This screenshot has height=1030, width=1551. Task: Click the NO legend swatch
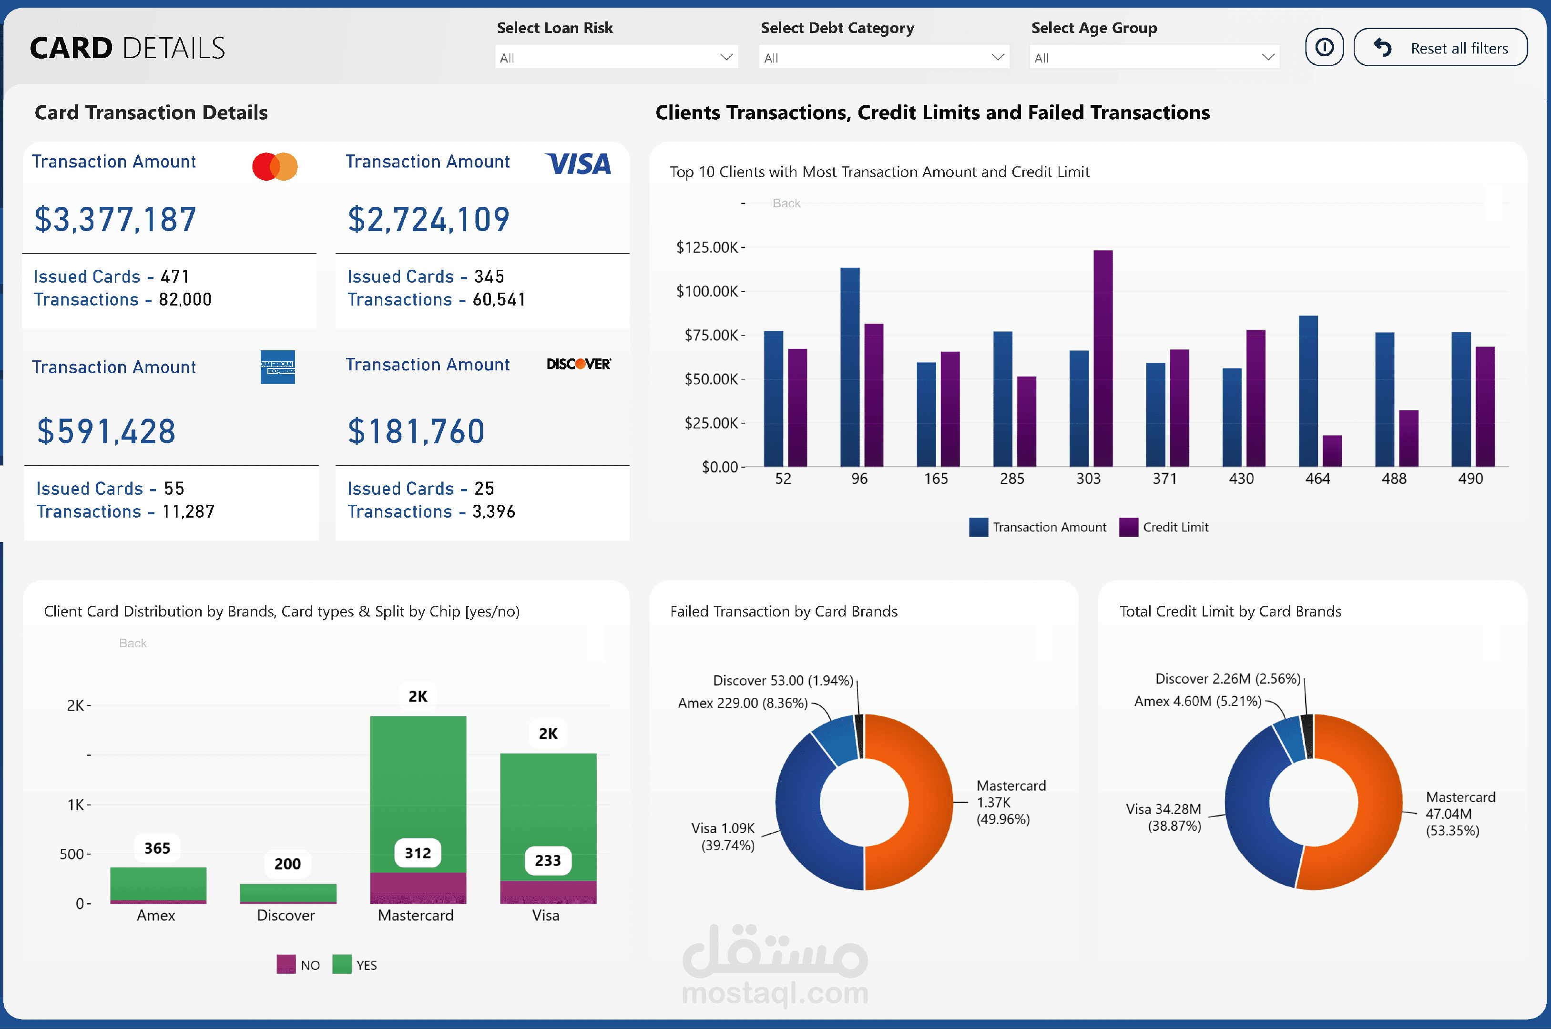286,964
